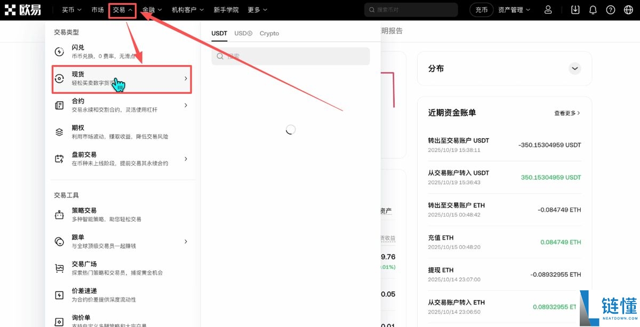Select the USDT tab

click(x=219, y=33)
